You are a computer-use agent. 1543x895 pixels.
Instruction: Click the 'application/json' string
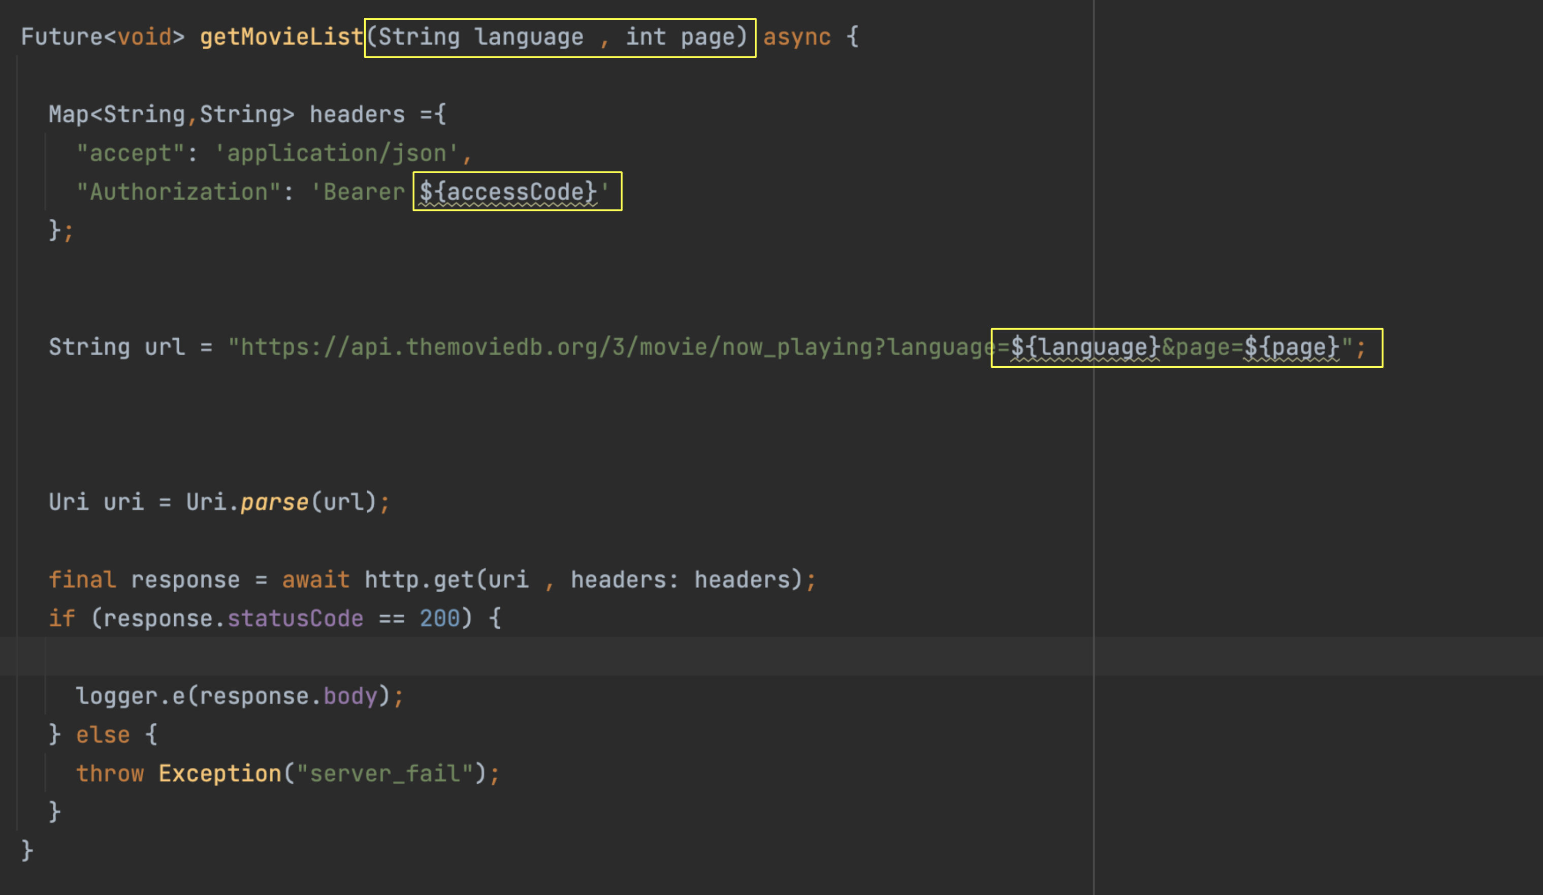coord(336,154)
